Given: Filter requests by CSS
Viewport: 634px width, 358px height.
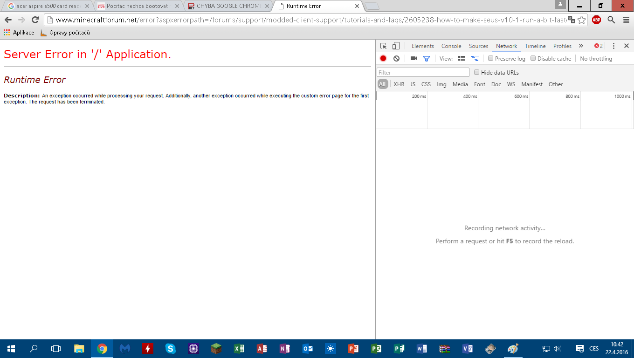Looking at the screenshot, I should coord(426,84).
